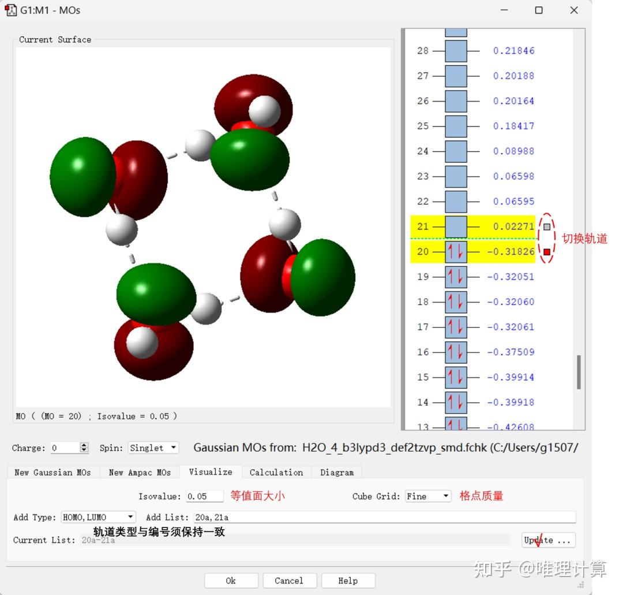Image resolution: width=623 pixels, height=595 pixels.
Task: Open the Spin Singlet dropdown
Action: click(153, 448)
